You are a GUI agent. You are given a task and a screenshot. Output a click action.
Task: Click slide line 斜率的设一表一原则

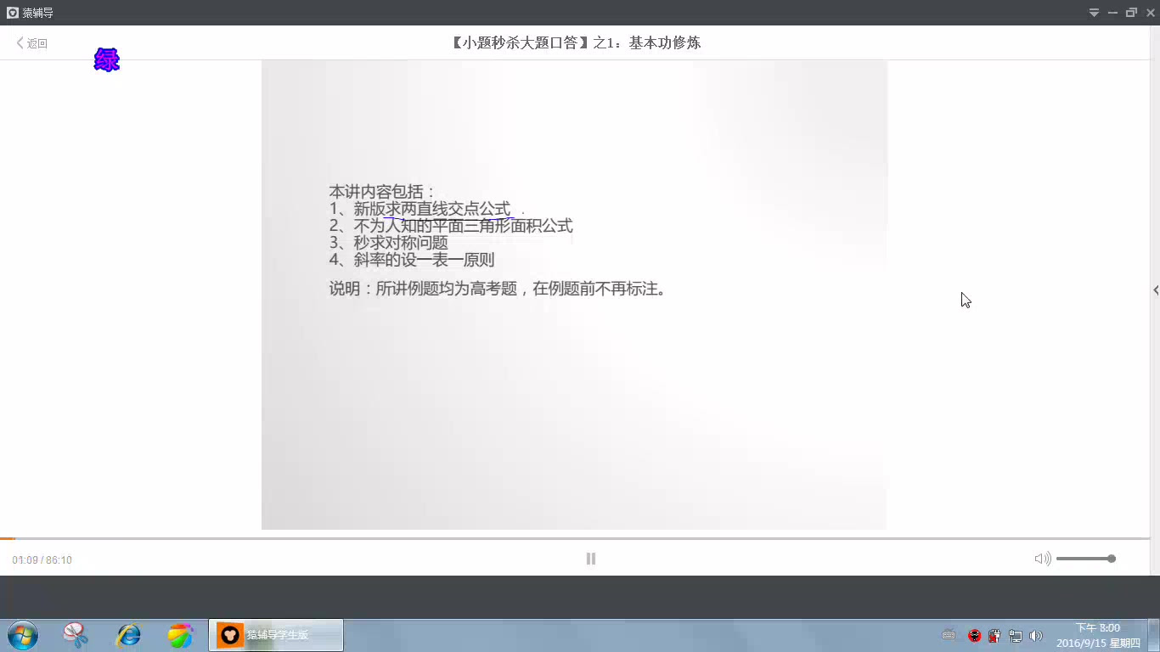[412, 260]
